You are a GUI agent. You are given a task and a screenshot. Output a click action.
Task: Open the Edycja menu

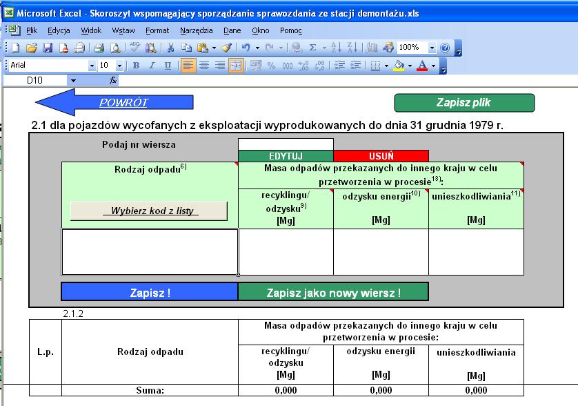(x=59, y=30)
